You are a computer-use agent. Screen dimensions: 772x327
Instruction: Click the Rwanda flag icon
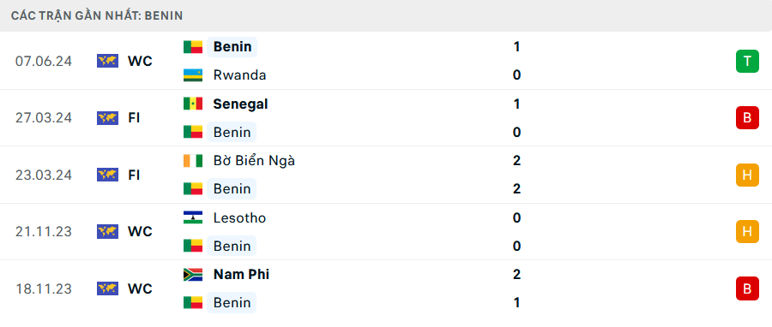[193, 75]
